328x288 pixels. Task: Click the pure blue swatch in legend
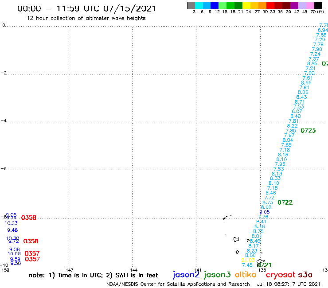coord(215,5)
